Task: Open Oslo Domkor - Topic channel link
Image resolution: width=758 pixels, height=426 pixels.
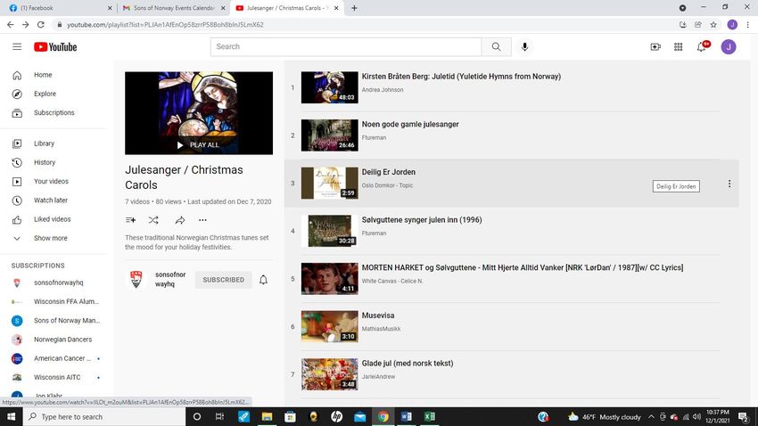Action: click(x=387, y=185)
